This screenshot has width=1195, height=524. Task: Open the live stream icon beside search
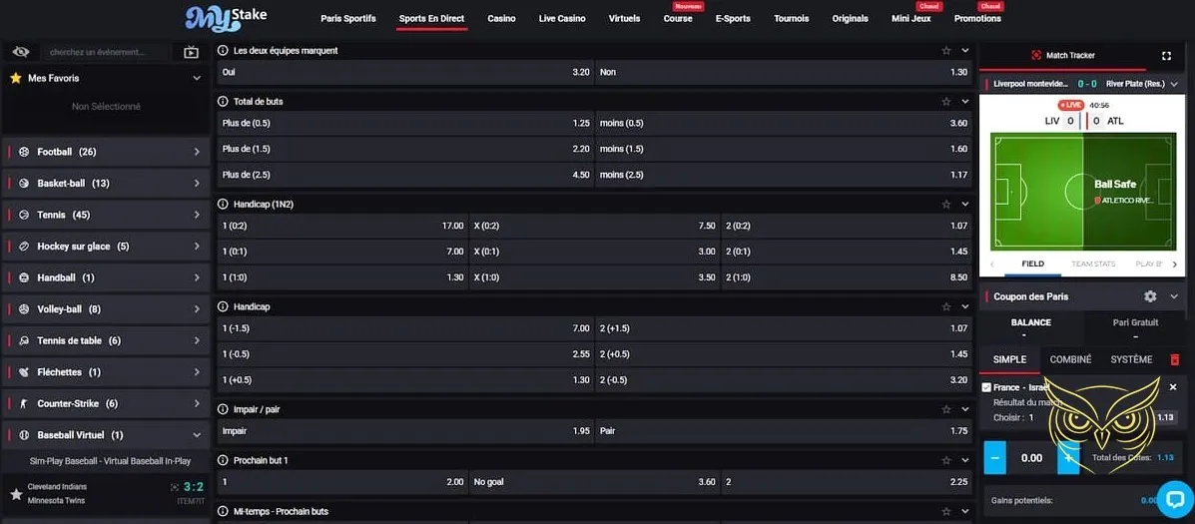[x=191, y=53]
